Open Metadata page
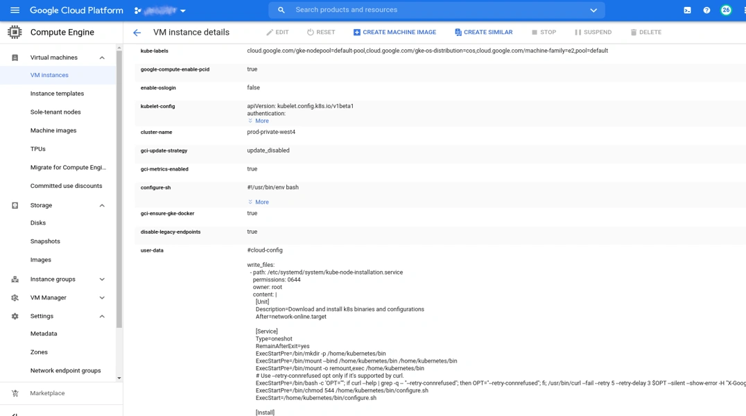746x416 pixels. click(44, 333)
